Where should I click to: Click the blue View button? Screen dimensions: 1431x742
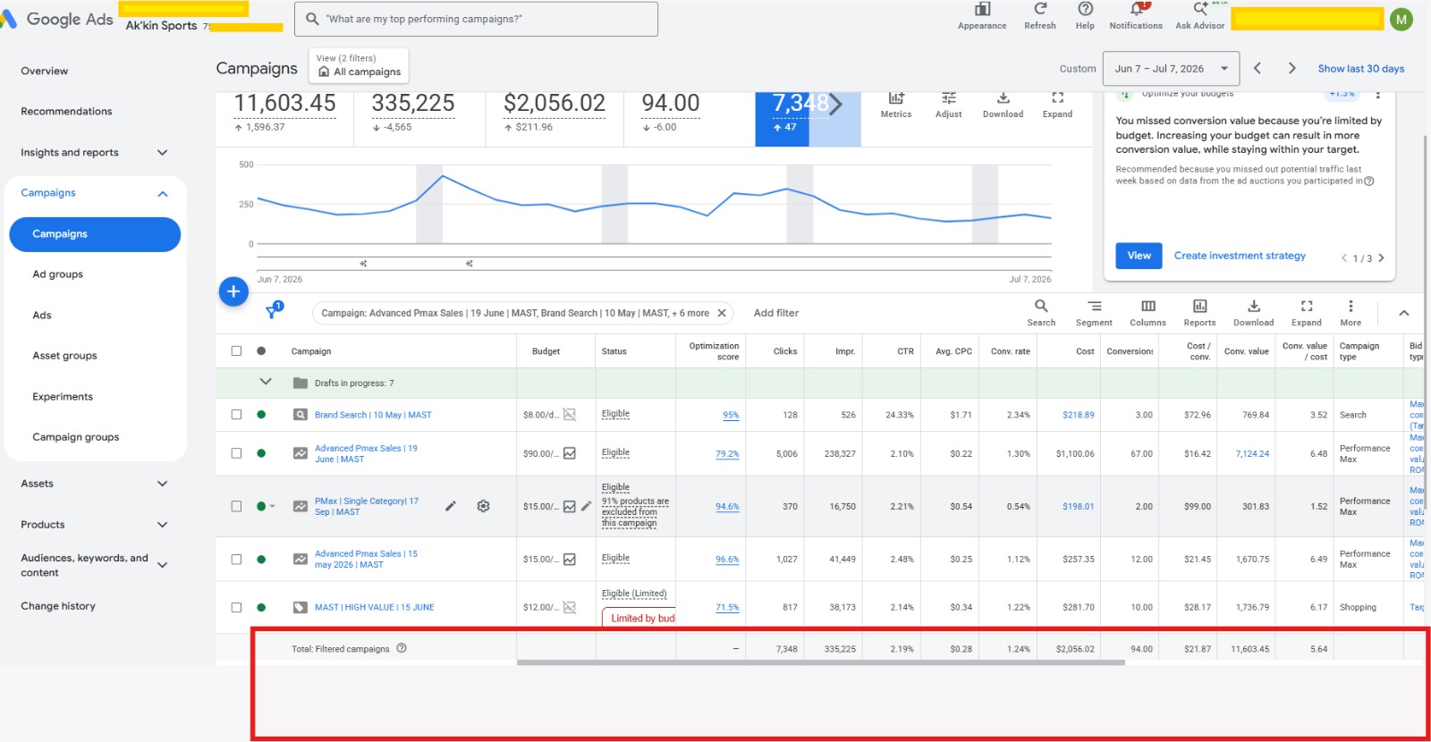pos(1139,256)
